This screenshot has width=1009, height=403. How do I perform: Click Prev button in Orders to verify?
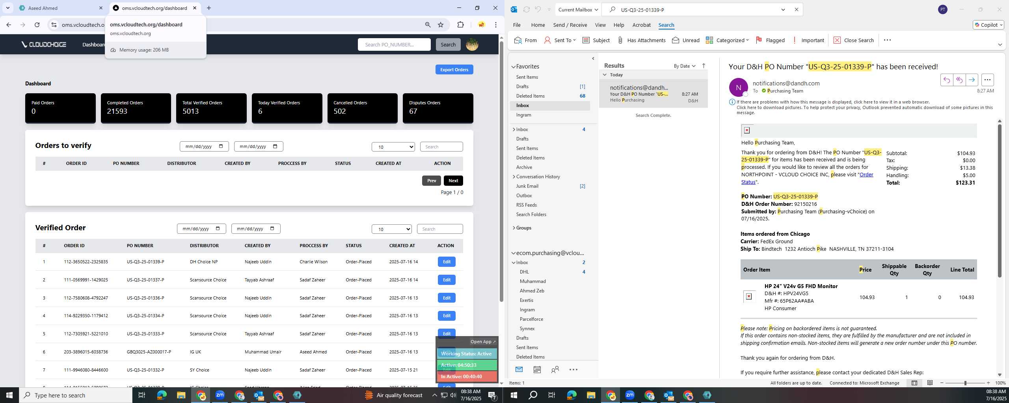[x=432, y=181]
